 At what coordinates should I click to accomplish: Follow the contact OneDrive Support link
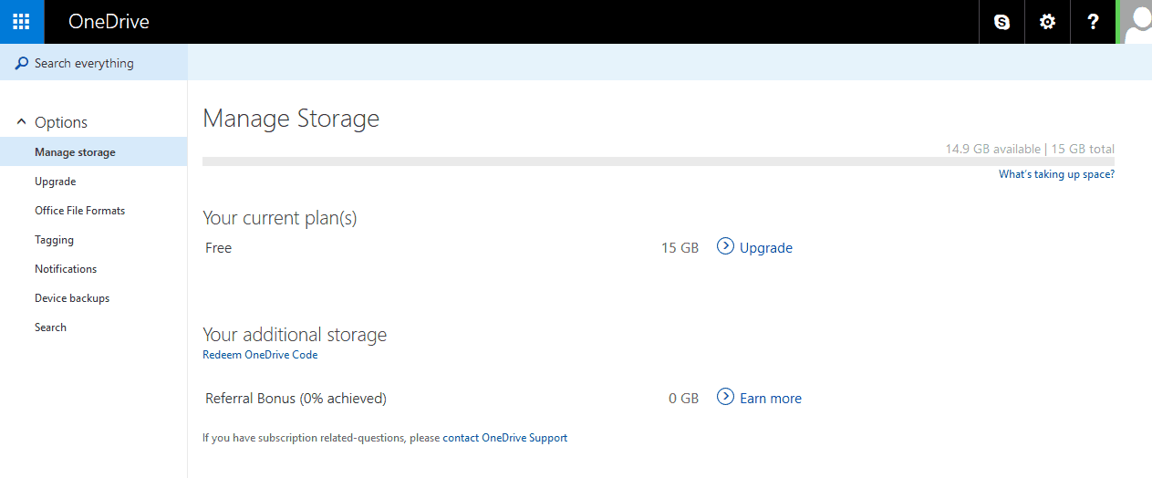[x=504, y=438]
